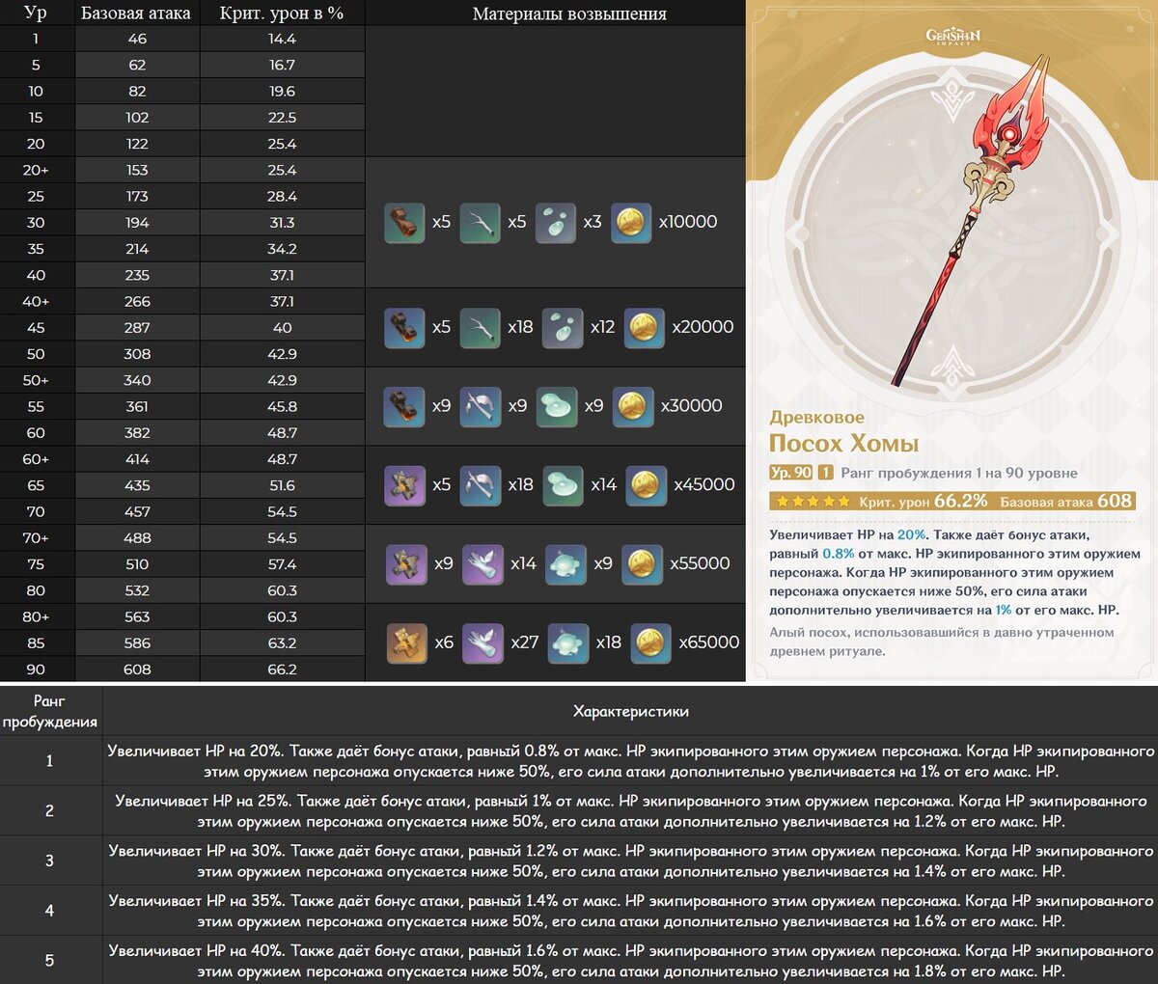Click the crit damage value '14.4'

[x=282, y=39]
